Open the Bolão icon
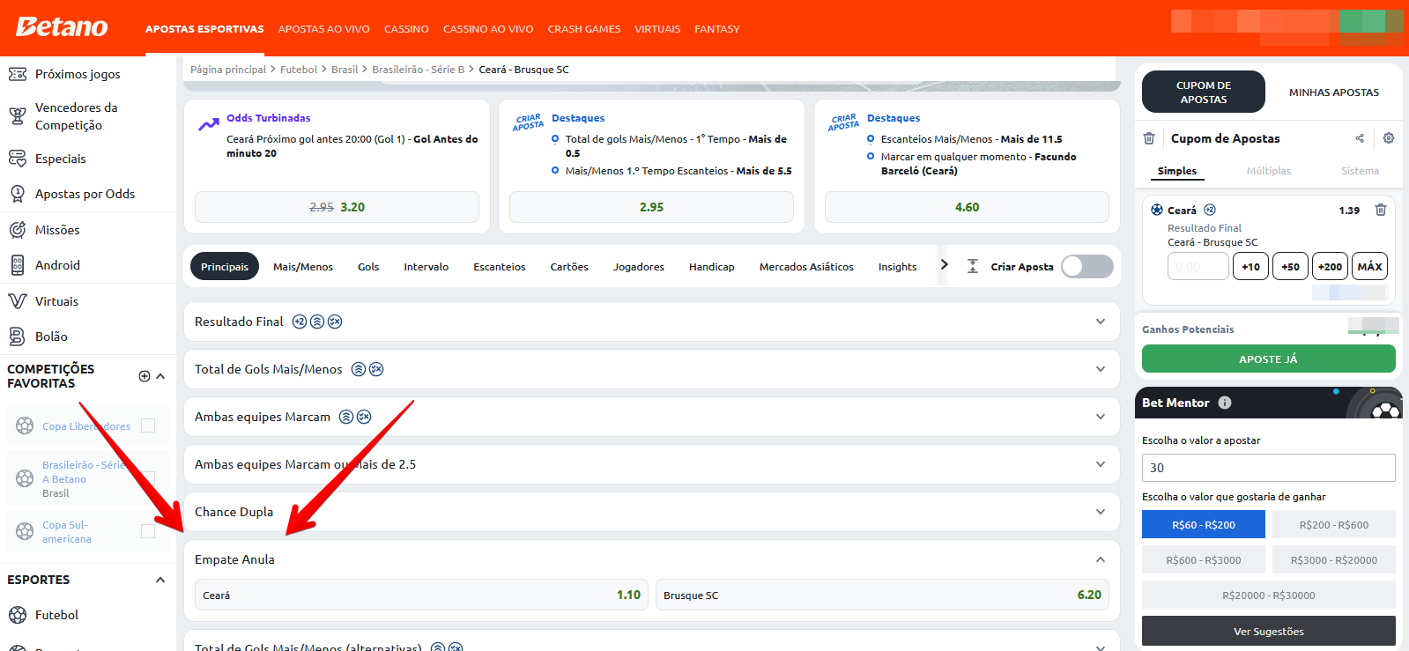The height and width of the screenshot is (651, 1409). (x=18, y=337)
